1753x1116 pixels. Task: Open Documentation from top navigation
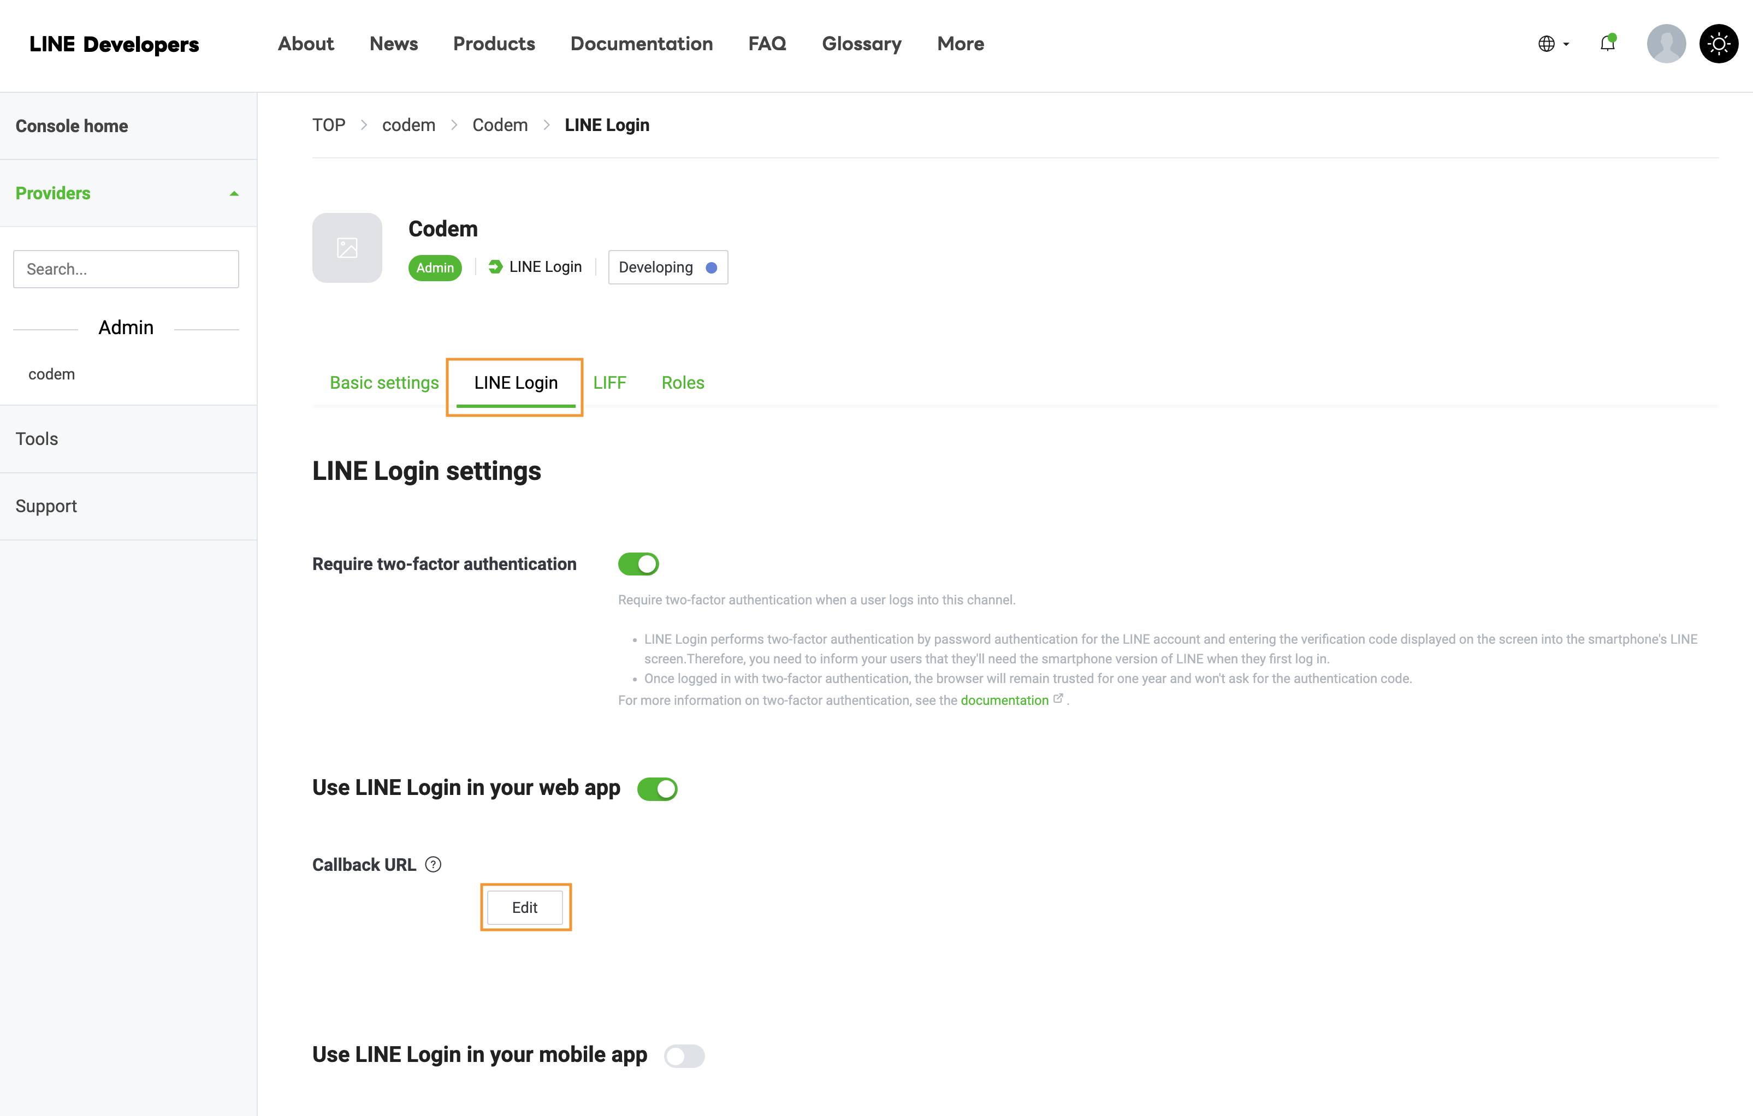click(x=641, y=44)
